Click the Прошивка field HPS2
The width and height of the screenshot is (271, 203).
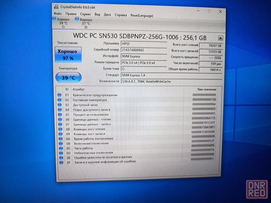(x=144, y=44)
